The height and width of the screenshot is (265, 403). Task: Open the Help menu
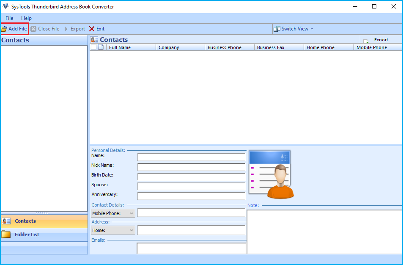click(26, 18)
